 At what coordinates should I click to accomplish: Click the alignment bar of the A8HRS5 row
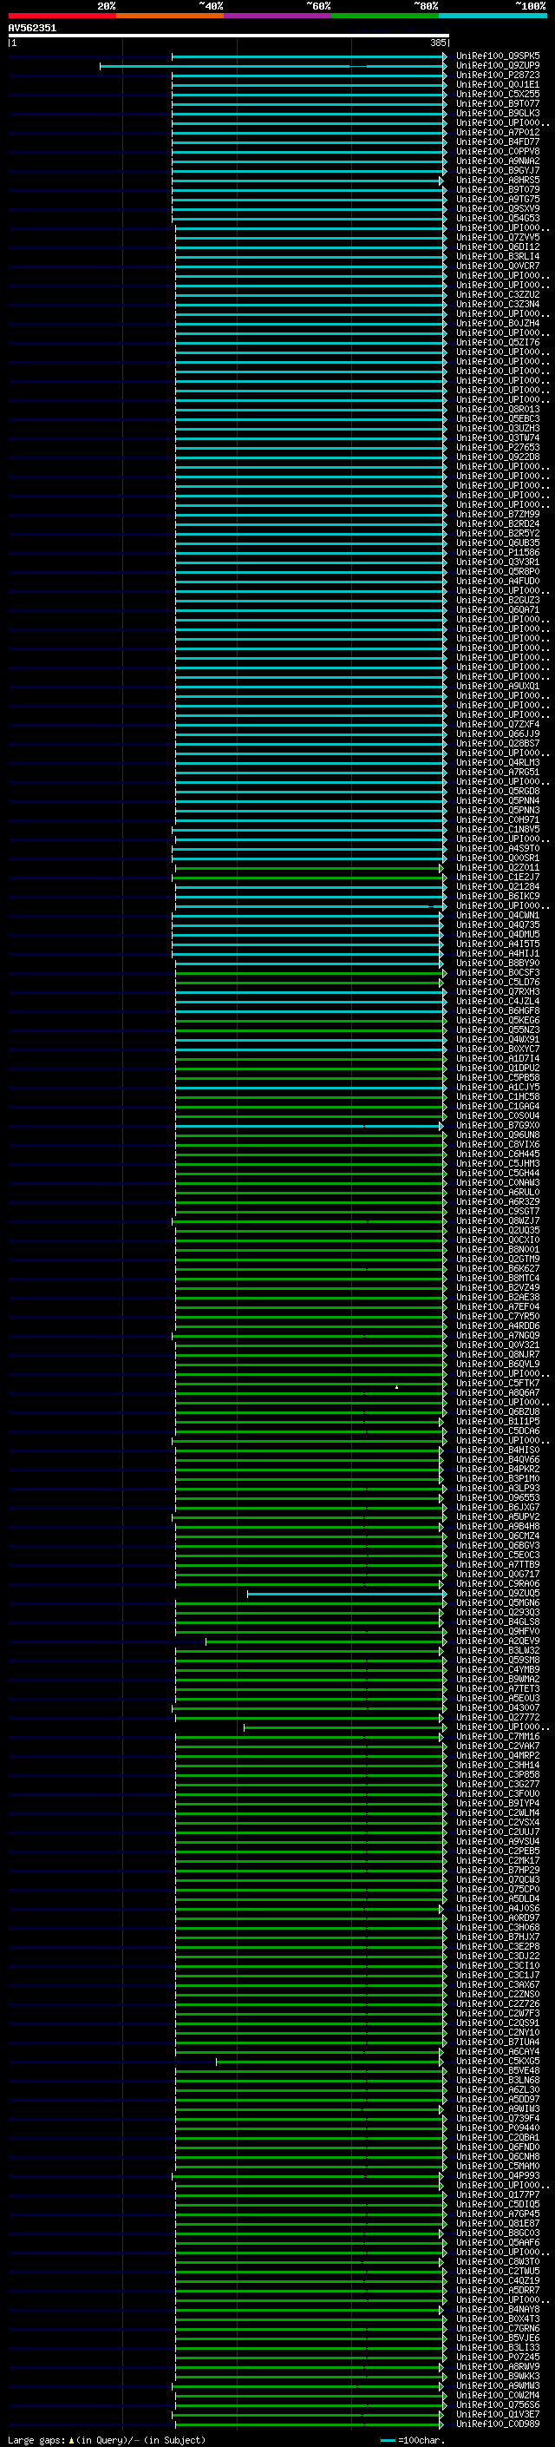[307, 181]
